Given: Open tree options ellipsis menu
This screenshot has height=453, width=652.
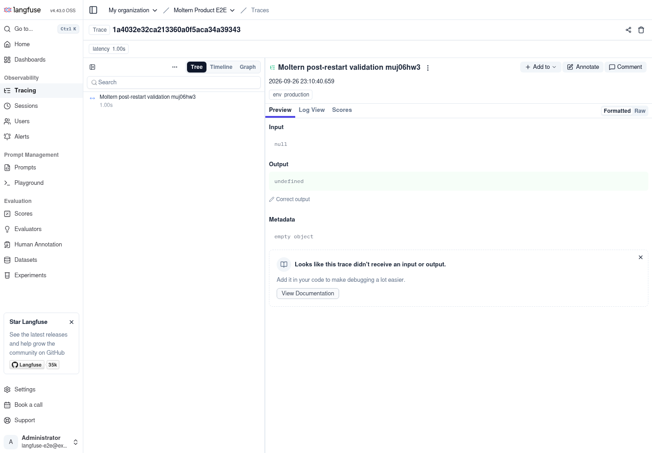Looking at the screenshot, I should [x=175, y=67].
